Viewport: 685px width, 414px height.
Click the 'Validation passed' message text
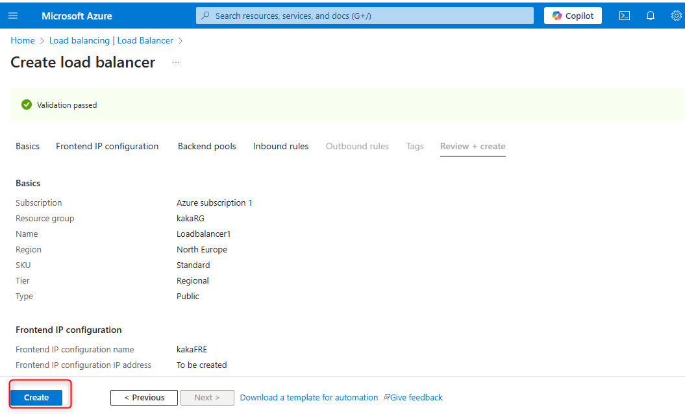click(67, 105)
